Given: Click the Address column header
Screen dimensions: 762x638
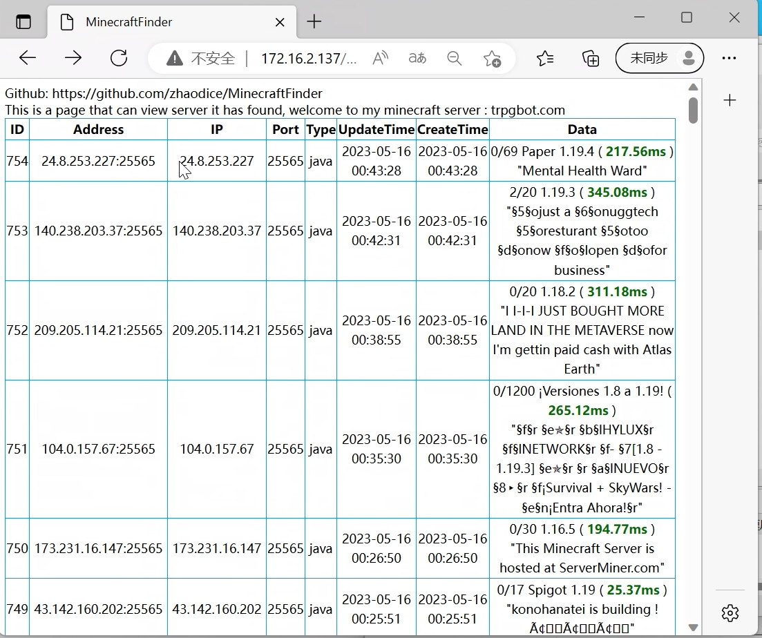Looking at the screenshot, I should pos(99,130).
